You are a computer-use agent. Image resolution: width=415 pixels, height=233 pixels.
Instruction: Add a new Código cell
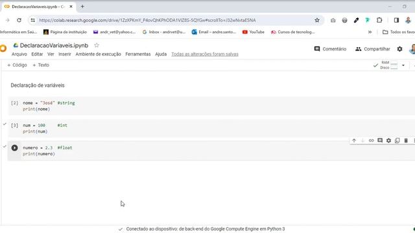pyautogui.click(x=17, y=65)
